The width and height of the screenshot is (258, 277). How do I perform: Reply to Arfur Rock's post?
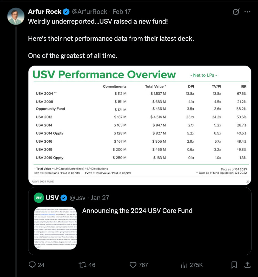pyautogui.click(x=32, y=265)
